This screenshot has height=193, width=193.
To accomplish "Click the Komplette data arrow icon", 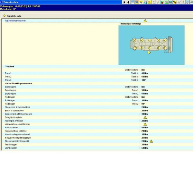I will pos(4,16).
